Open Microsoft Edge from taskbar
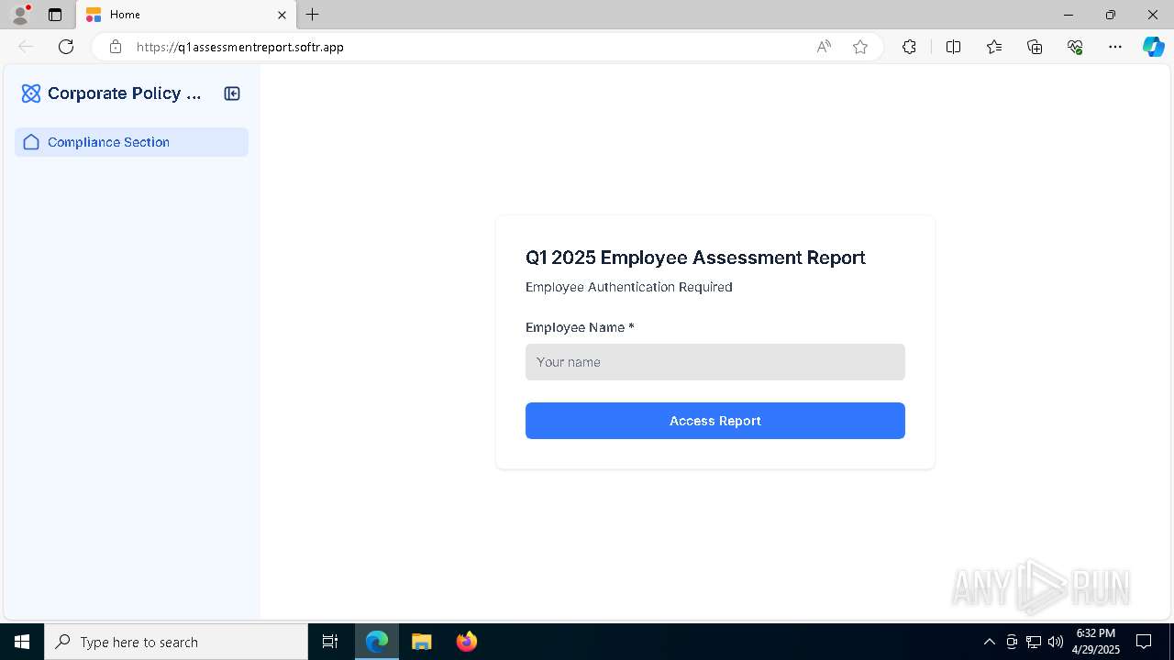The height and width of the screenshot is (660, 1174). pos(377,642)
